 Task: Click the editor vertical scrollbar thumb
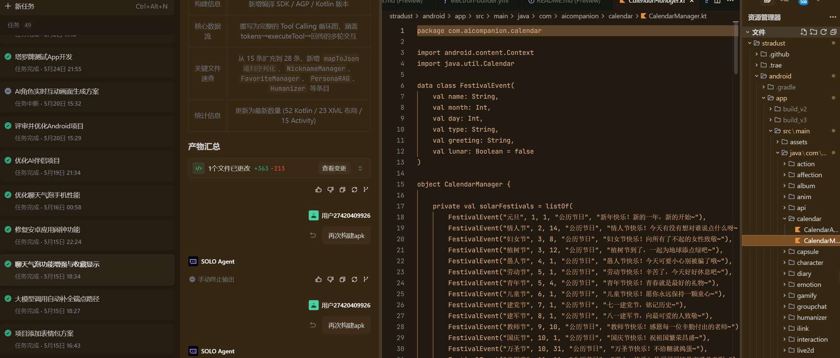tap(736, 48)
